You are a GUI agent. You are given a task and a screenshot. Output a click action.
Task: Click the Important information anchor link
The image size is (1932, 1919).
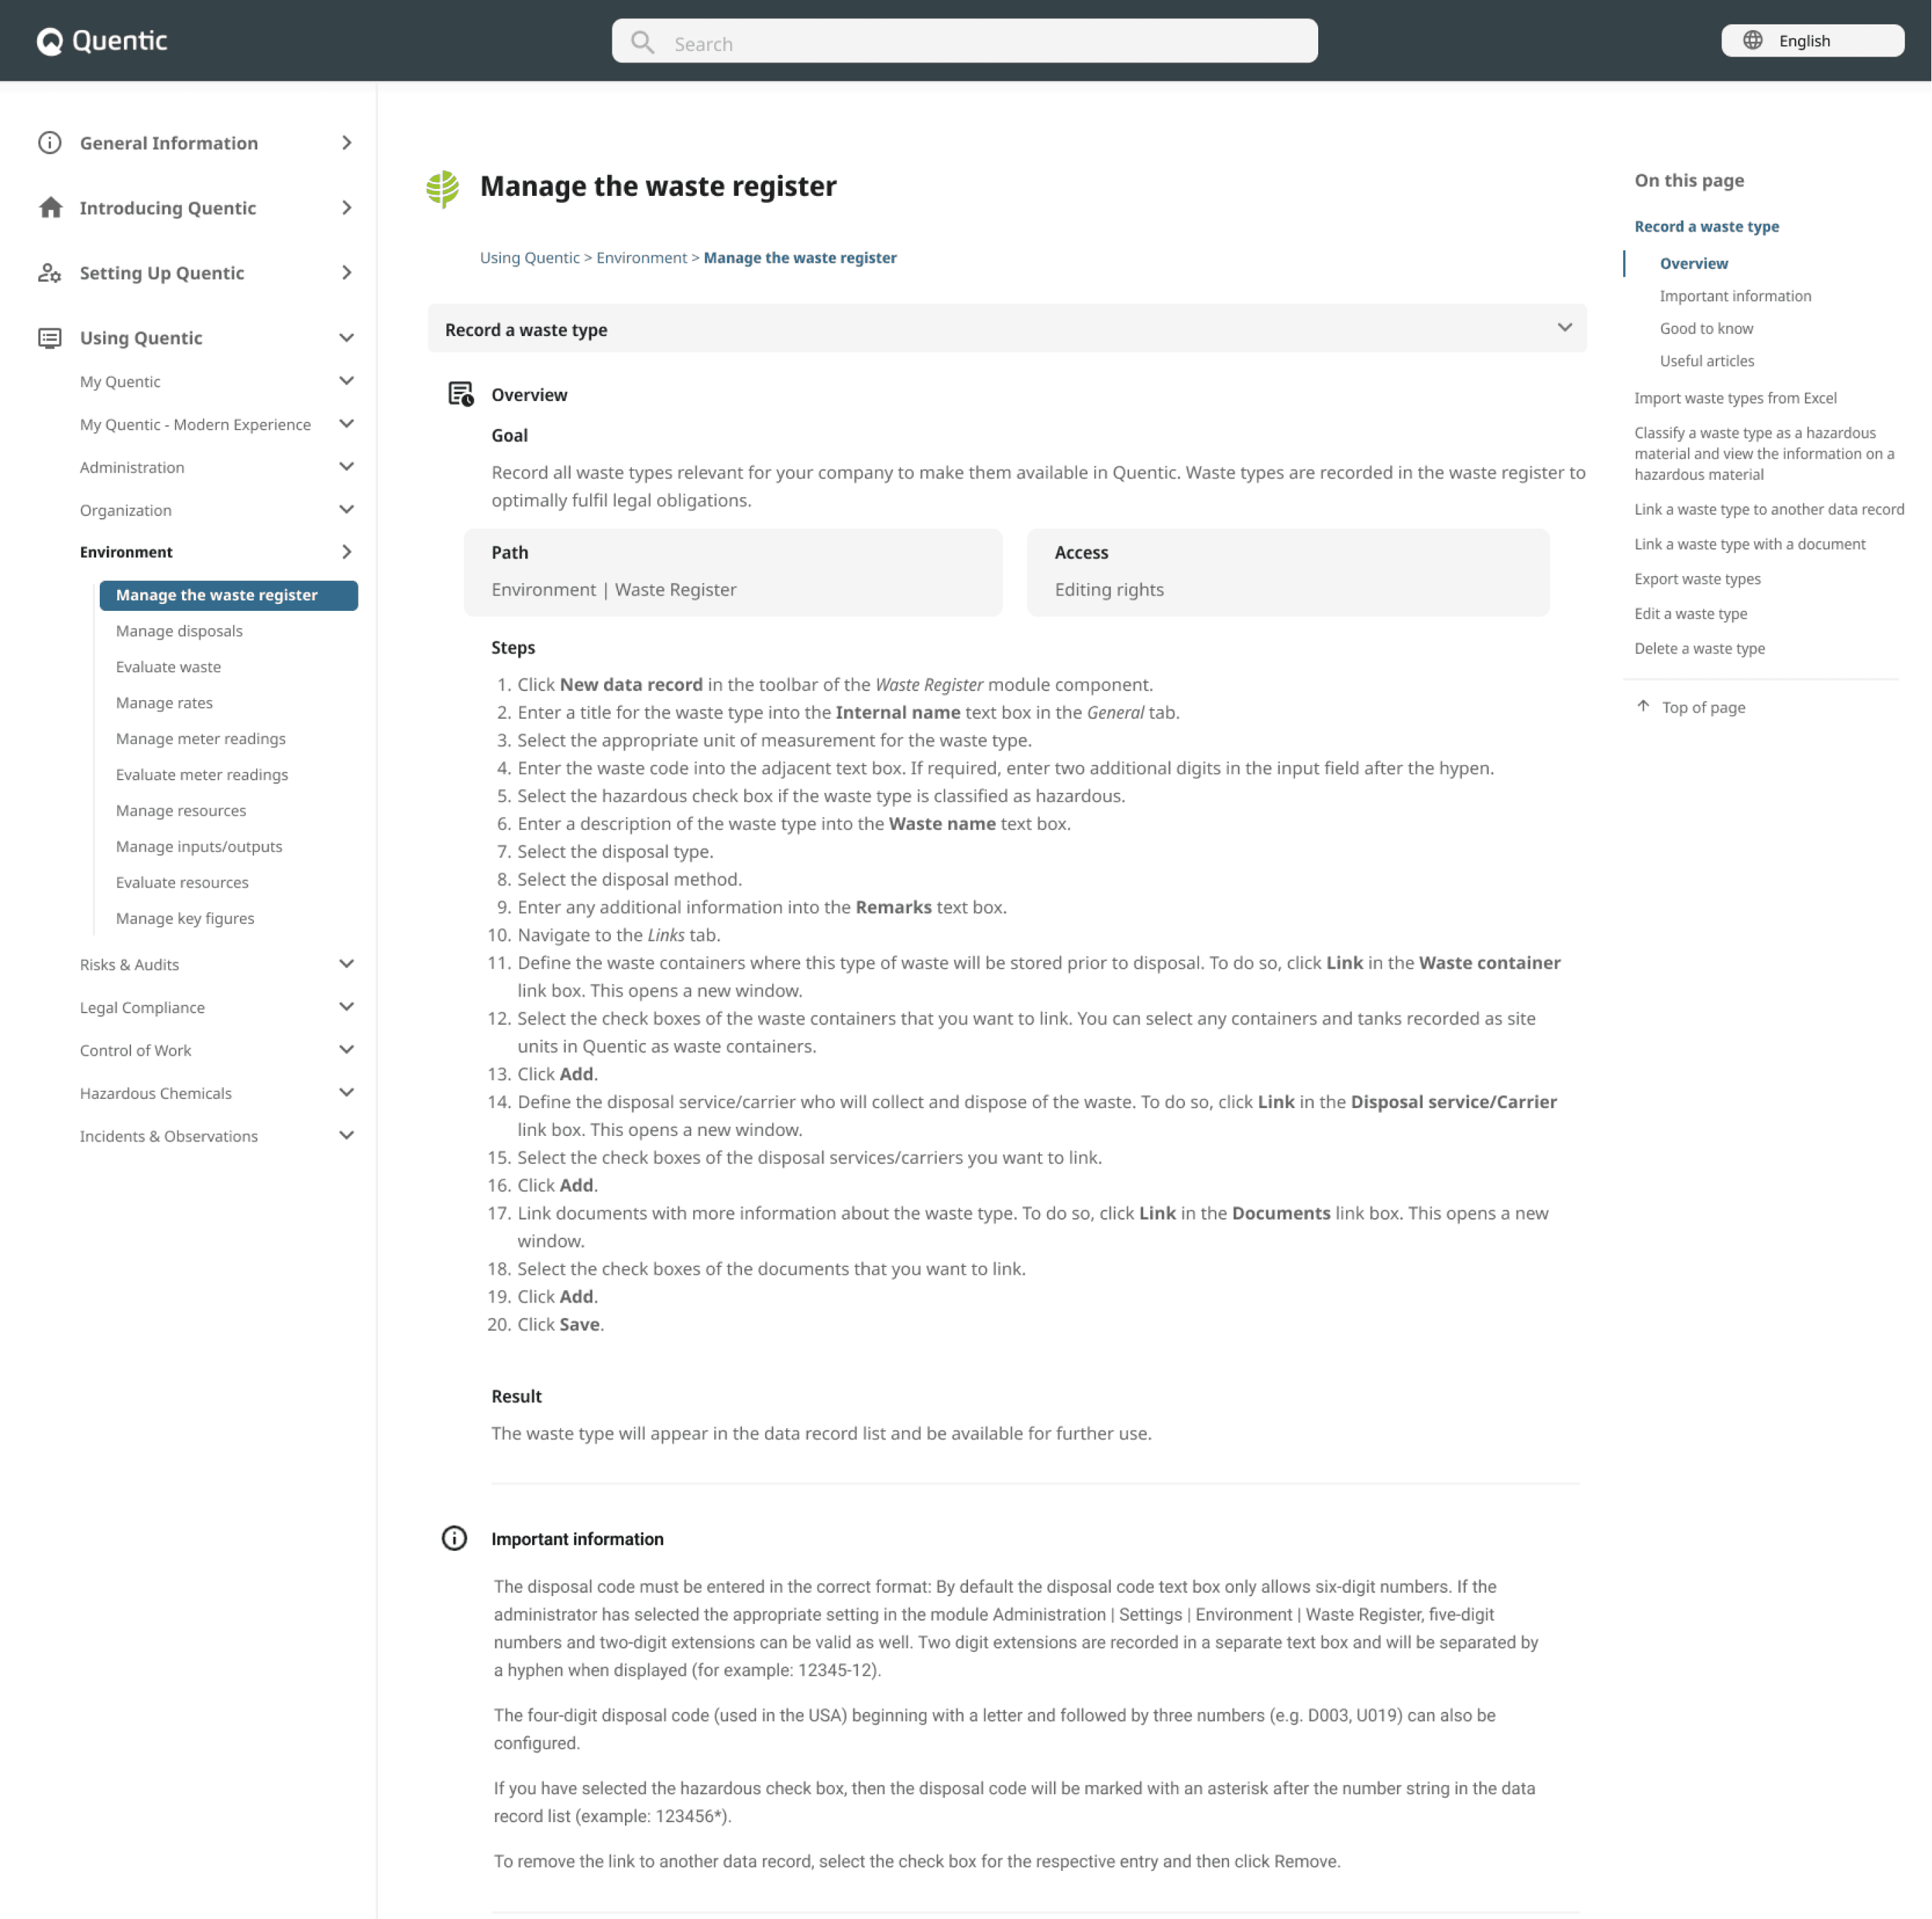(1733, 295)
